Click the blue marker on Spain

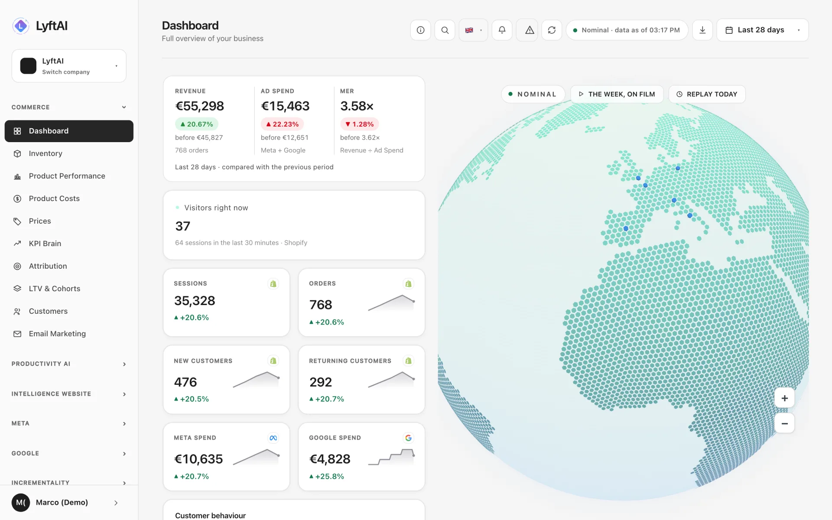[626, 228]
